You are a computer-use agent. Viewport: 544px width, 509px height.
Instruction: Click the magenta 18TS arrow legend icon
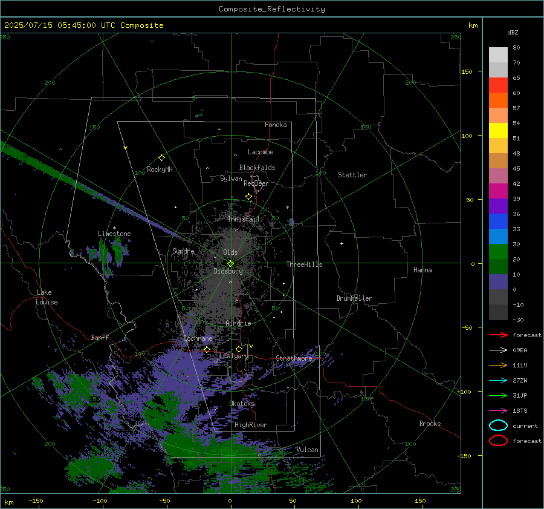click(x=498, y=411)
